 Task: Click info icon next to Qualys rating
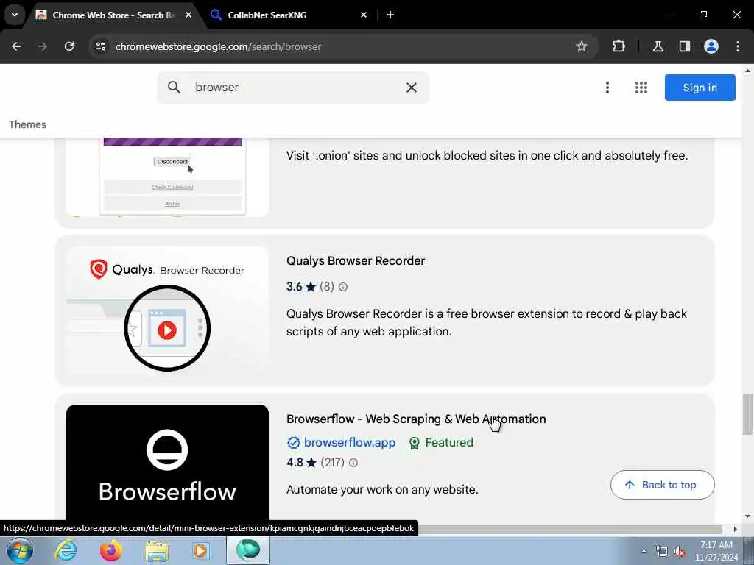pyautogui.click(x=343, y=287)
